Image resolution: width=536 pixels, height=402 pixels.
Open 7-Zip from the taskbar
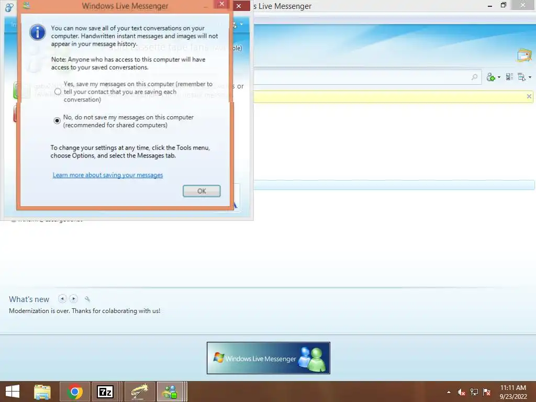pos(105,392)
